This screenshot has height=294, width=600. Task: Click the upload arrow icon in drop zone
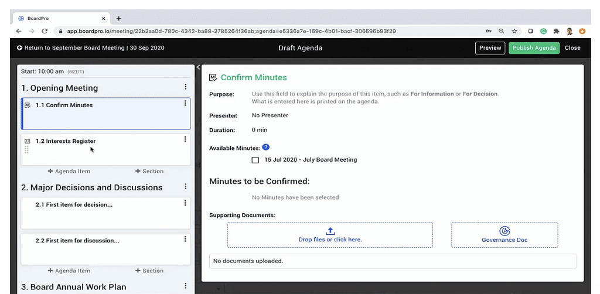coord(330,231)
